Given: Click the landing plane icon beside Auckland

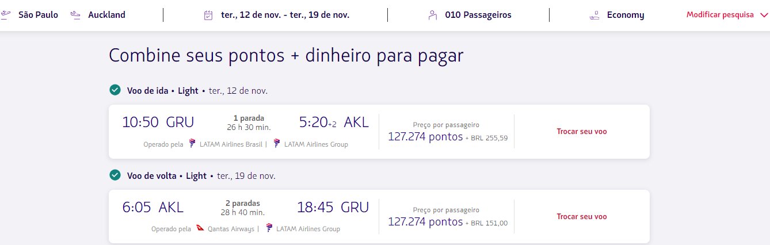Looking at the screenshot, I should pos(75,15).
